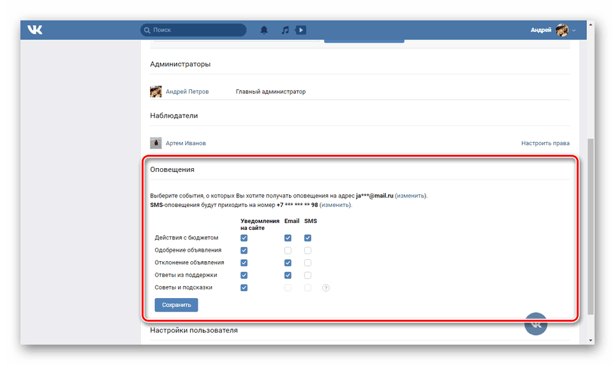Uncheck SMS for Действия с бюджетом
615x365 pixels.
click(x=308, y=238)
